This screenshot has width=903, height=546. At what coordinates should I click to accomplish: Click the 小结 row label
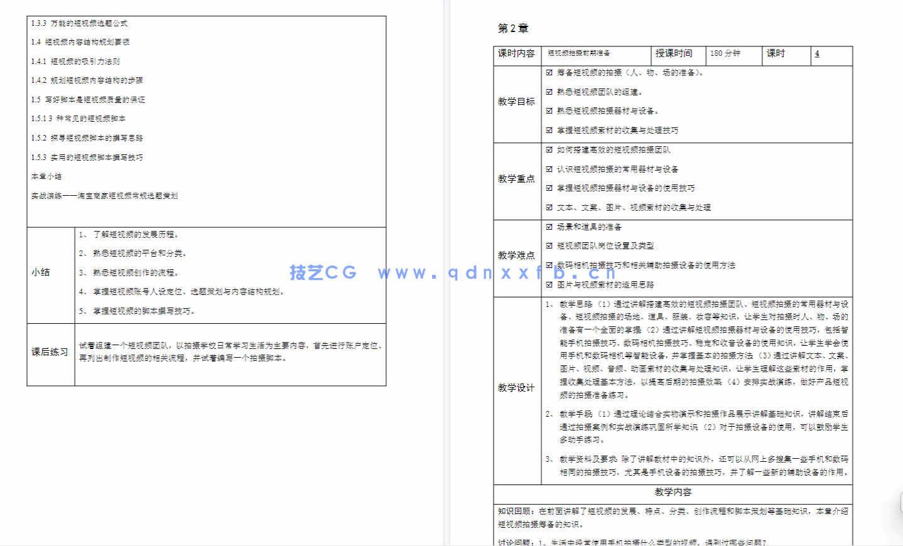tap(41, 272)
